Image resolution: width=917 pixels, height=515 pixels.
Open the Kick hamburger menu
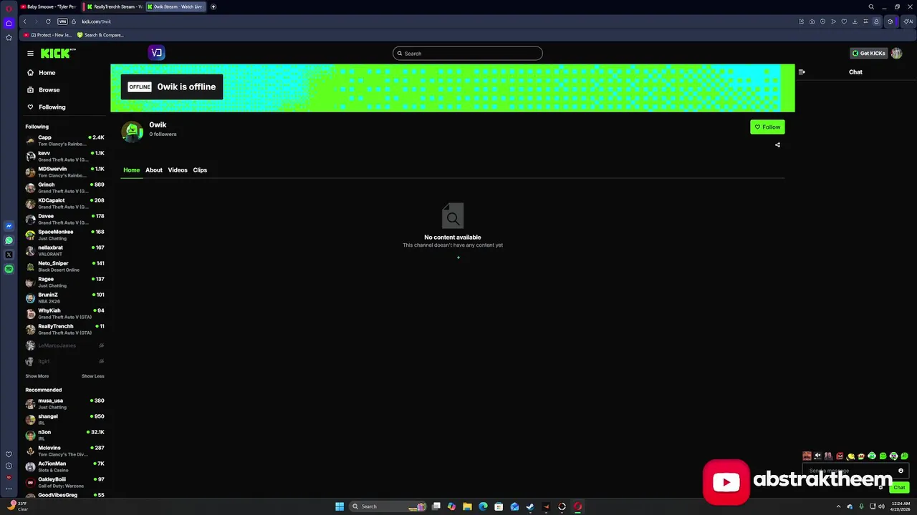coord(30,53)
